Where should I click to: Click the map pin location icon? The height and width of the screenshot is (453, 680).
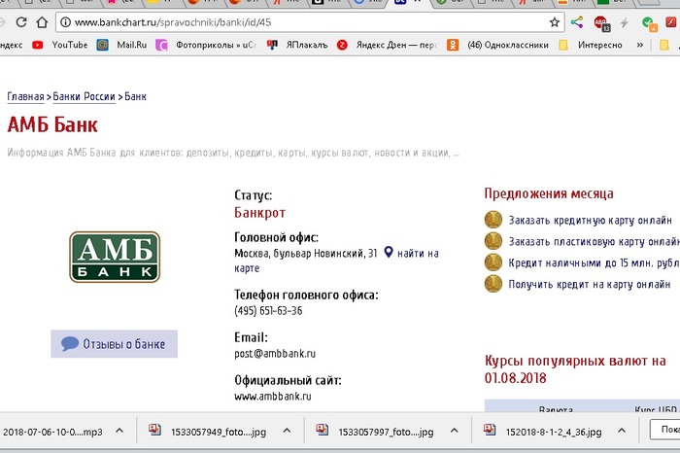[x=389, y=253]
